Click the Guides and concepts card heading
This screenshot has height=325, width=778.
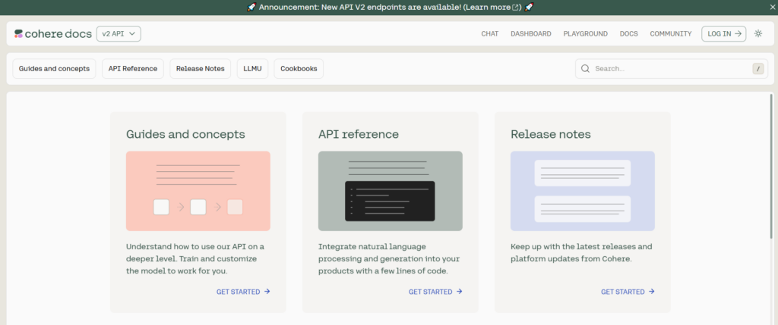[185, 135]
